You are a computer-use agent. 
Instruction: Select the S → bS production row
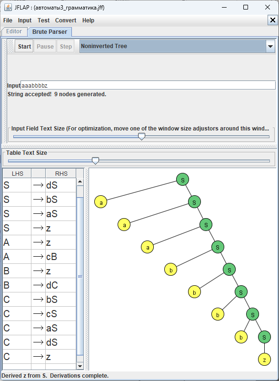pos(40,200)
